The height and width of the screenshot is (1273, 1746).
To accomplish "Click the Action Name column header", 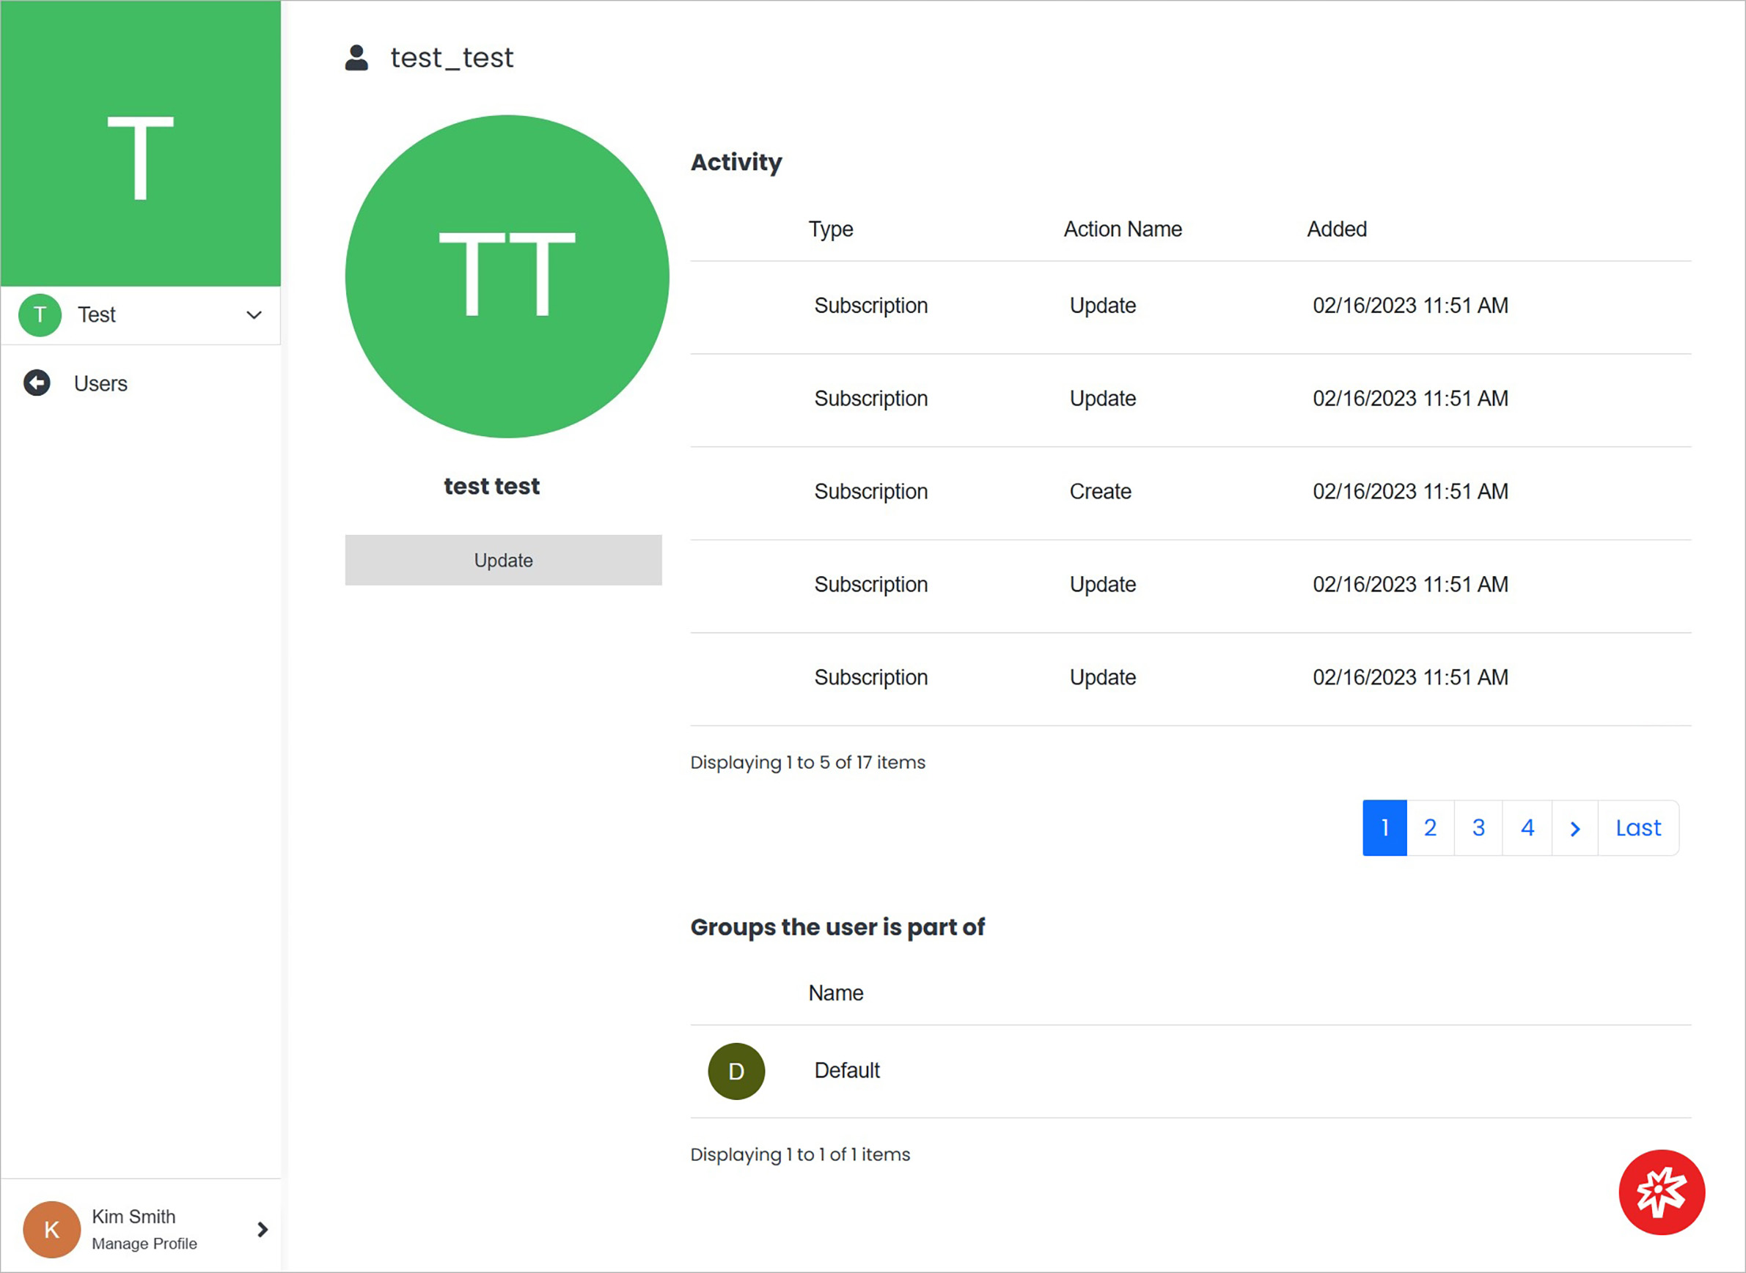I will point(1123,229).
